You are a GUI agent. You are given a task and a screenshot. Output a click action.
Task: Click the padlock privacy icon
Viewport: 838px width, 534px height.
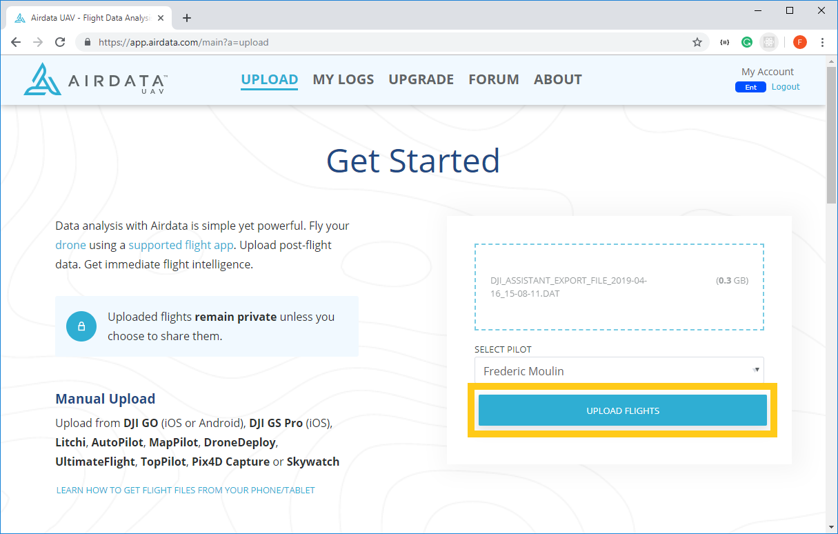81,326
